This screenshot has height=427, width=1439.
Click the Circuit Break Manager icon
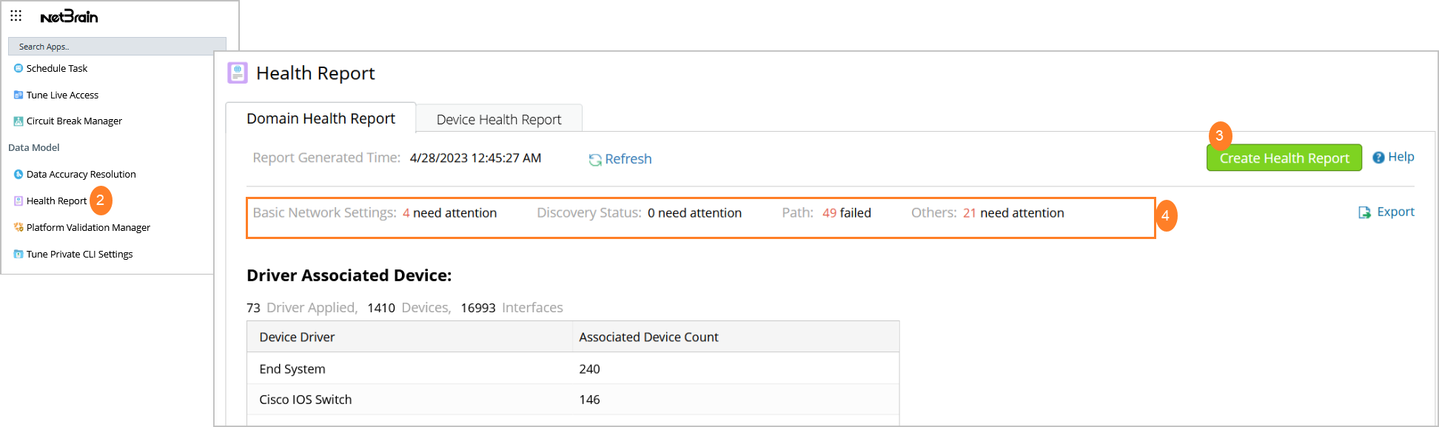coord(19,121)
